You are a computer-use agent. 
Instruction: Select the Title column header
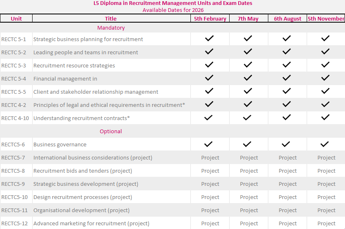[111, 19]
